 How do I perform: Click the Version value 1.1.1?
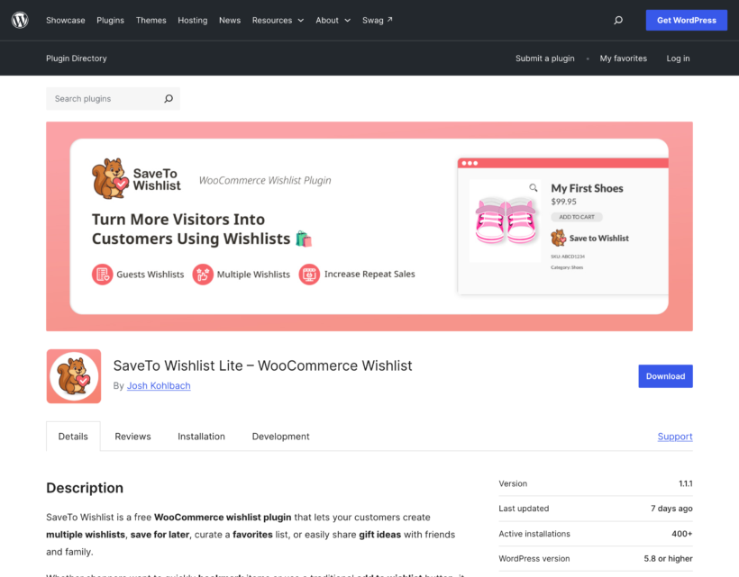685,483
